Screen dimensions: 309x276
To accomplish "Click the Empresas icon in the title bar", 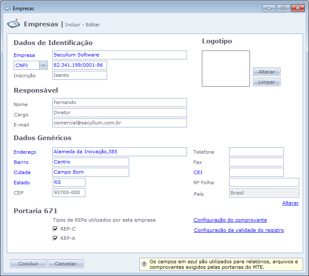I will (x=7, y=8).
